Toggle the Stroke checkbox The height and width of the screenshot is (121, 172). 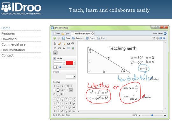point(54,58)
